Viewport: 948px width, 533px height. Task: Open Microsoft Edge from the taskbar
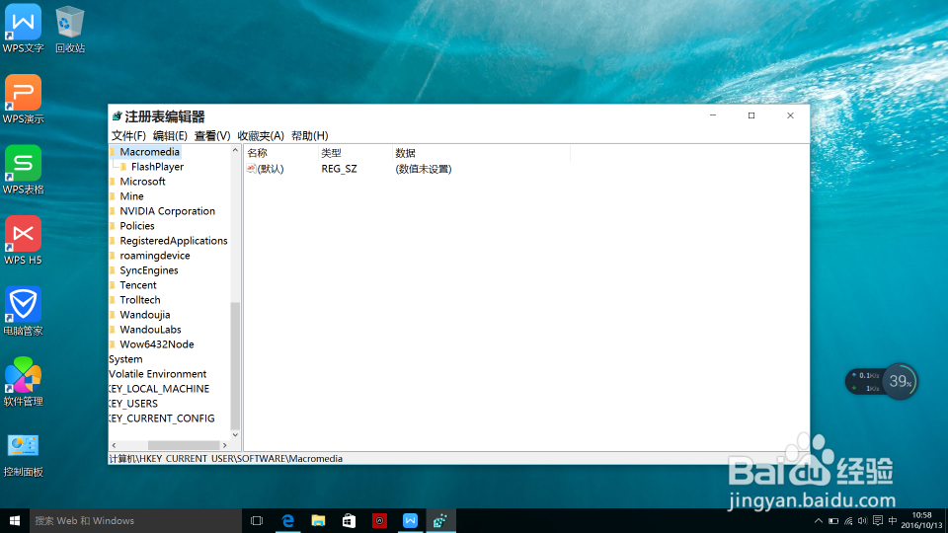[287, 520]
